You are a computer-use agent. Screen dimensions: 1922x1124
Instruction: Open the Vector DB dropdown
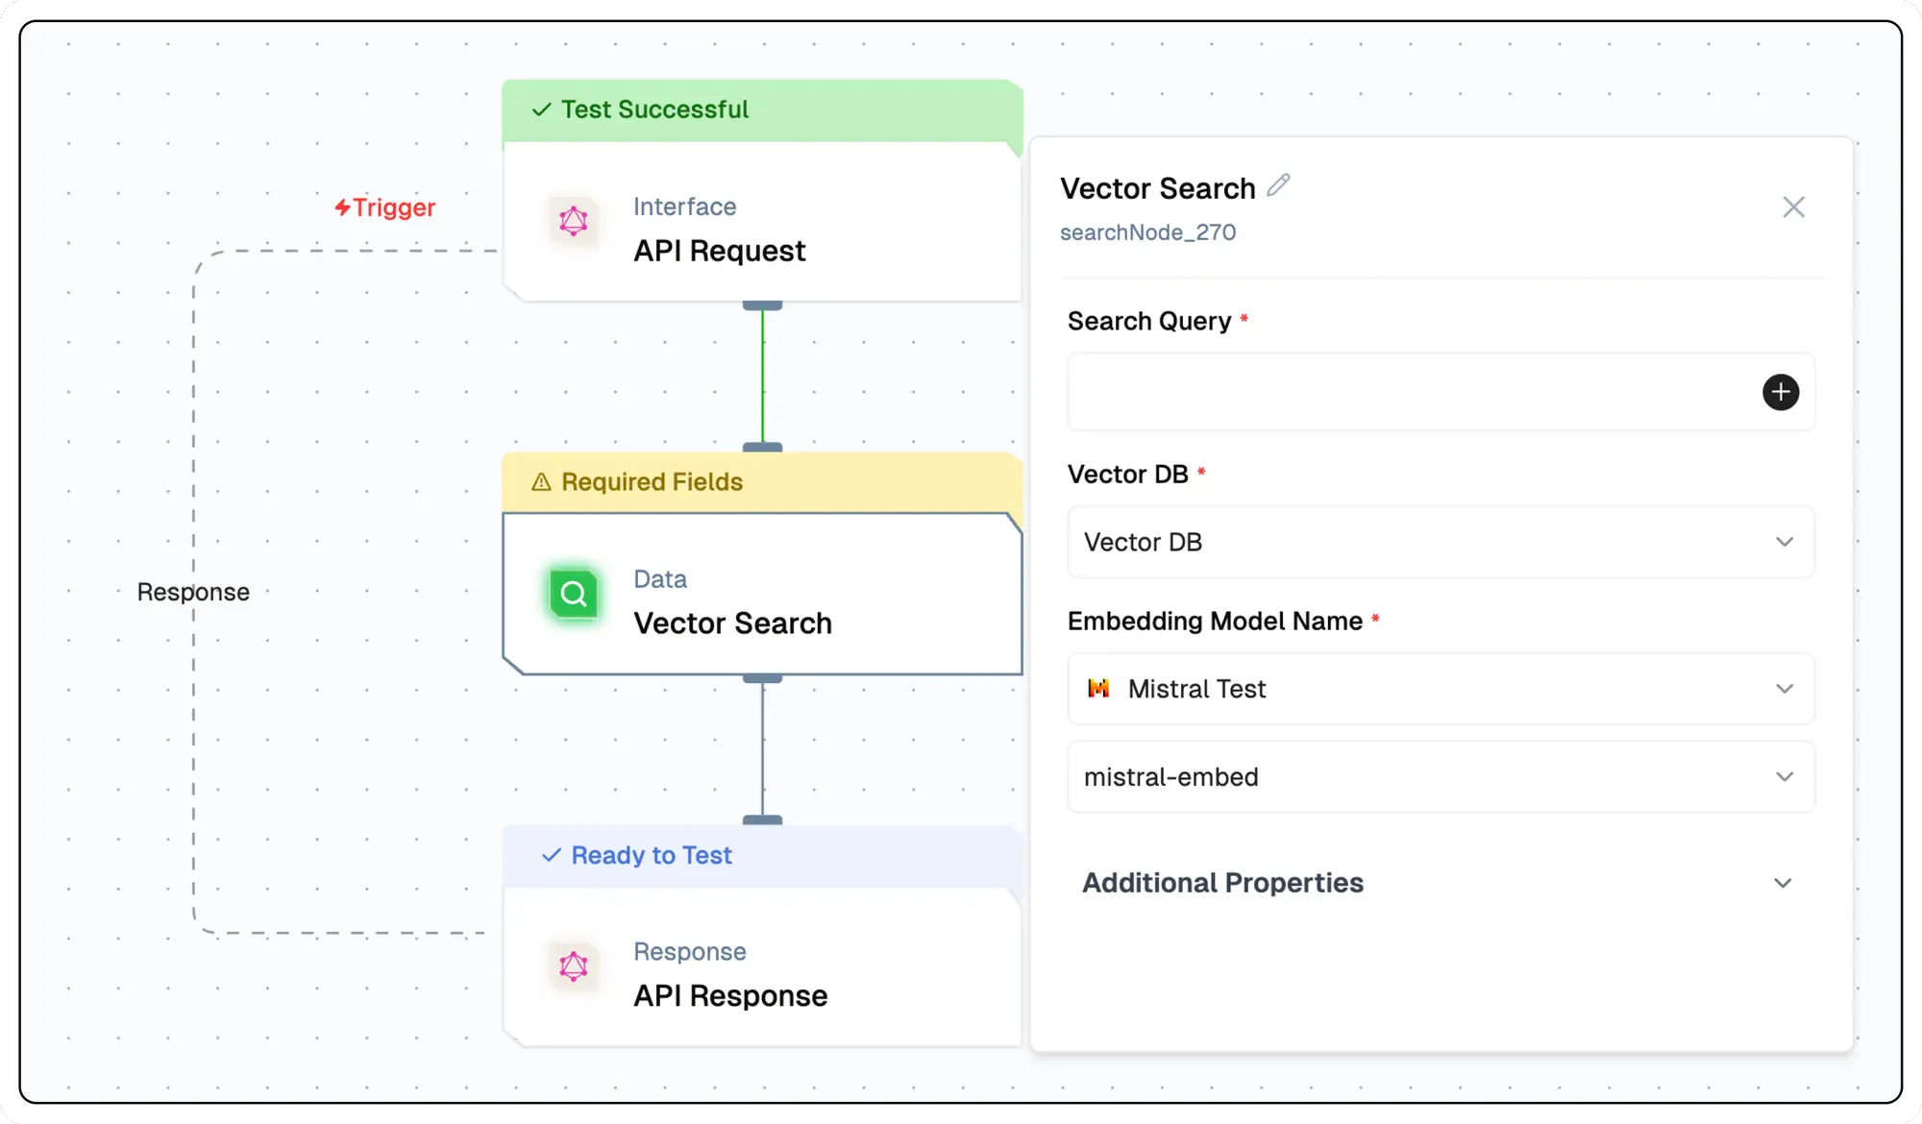click(x=1441, y=542)
